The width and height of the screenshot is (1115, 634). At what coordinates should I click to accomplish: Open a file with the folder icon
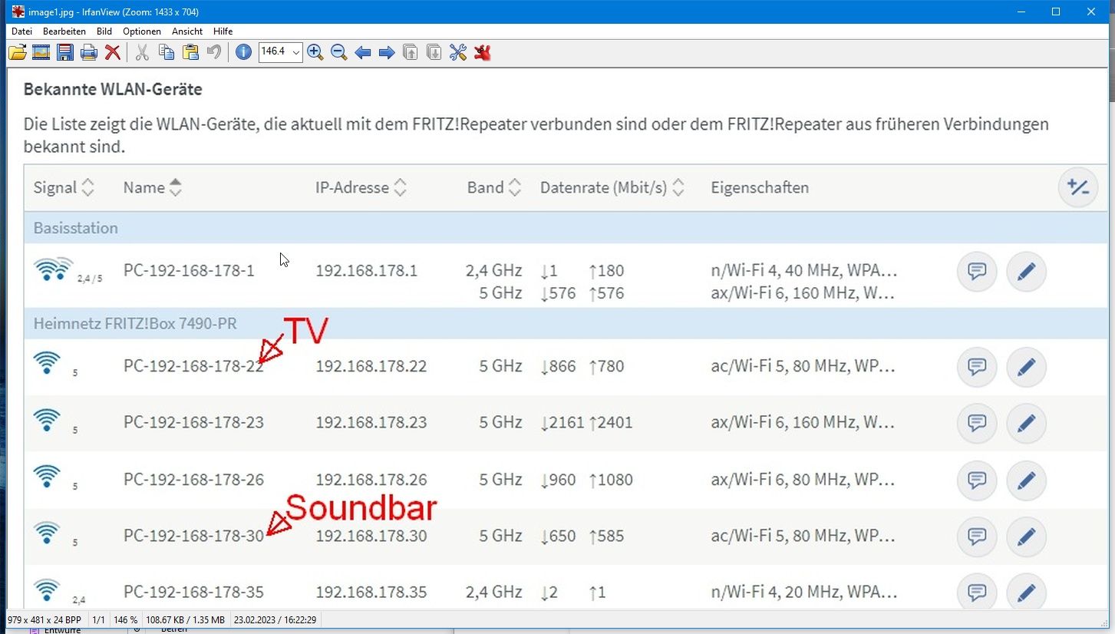[17, 52]
